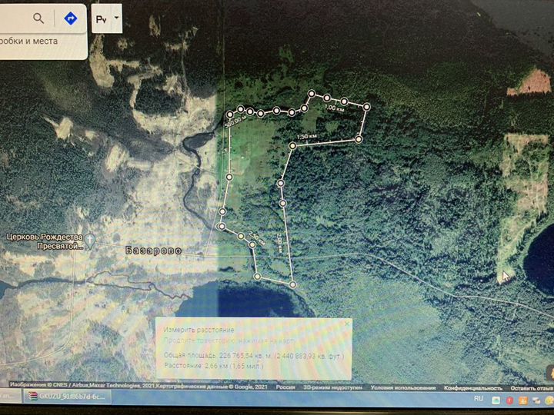Click the Оставить отзыв link
This screenshot has width=554, height=415.
point(531,388)
